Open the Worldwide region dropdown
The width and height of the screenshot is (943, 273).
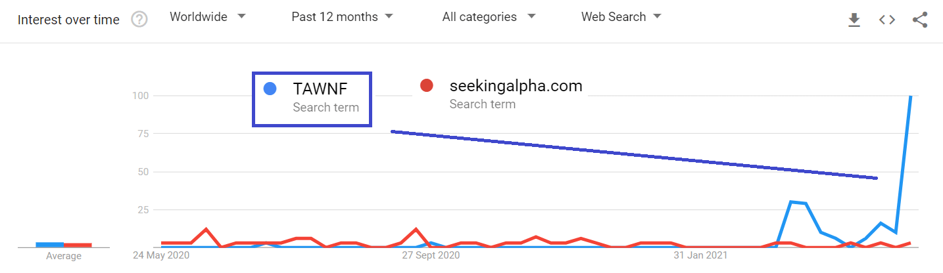pyautogui.click(x=207, y=17)
